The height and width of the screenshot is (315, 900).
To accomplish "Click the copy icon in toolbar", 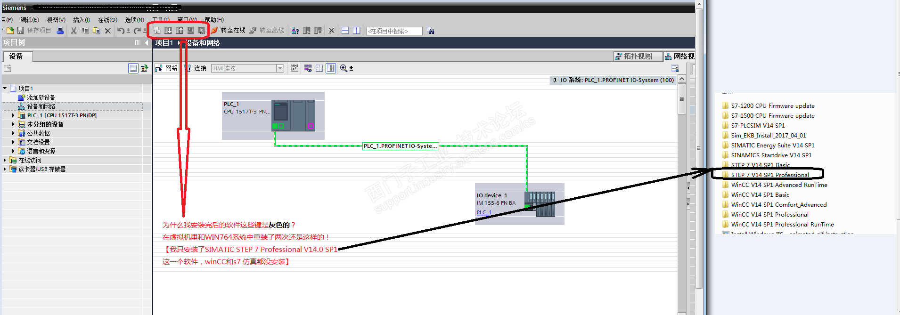I will pyautogui.click(x=85, y=31).
